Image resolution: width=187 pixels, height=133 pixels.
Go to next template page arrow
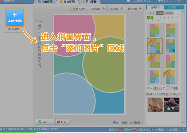[160, 88]
